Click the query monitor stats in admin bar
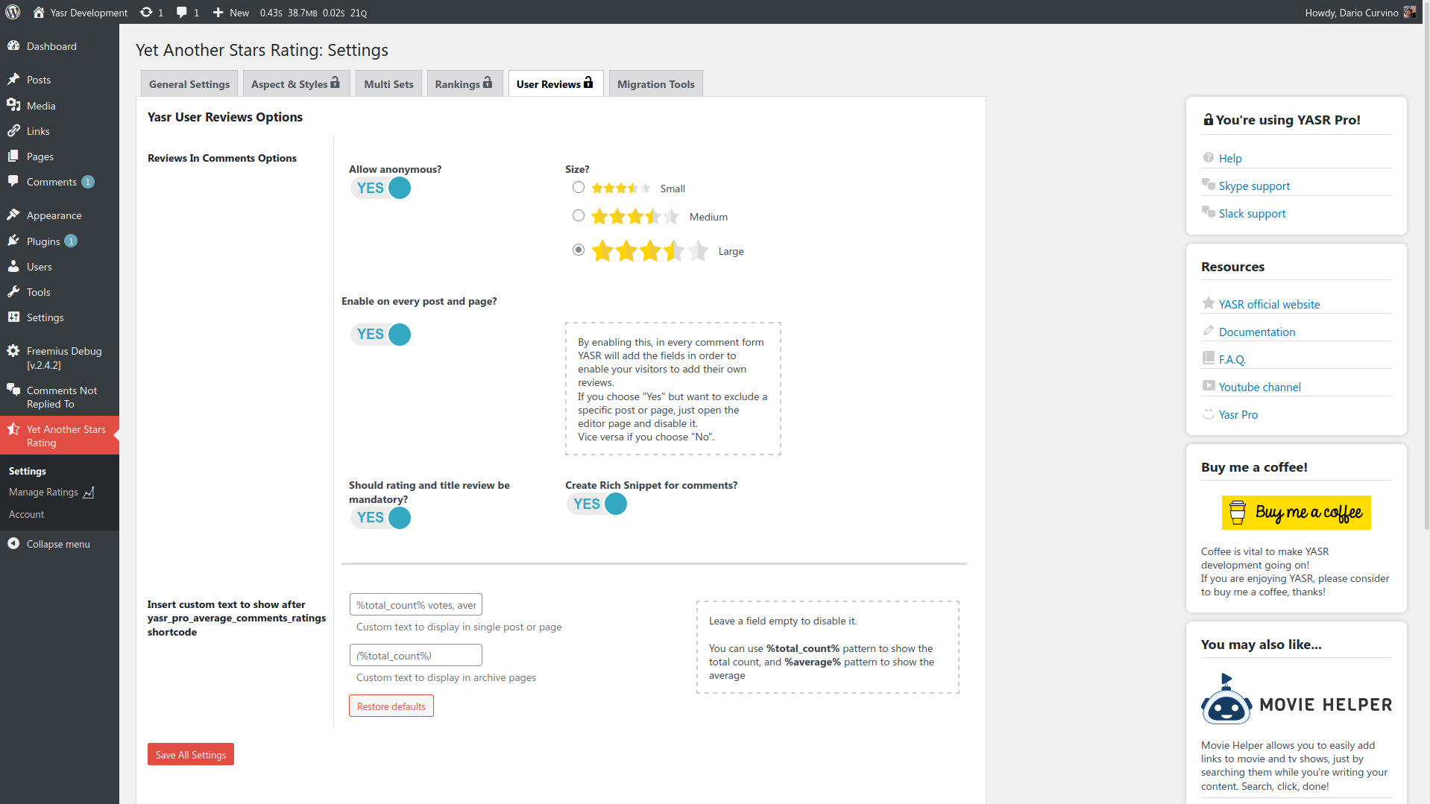The width and height of the screenshot is (1430, 804). (313, 12)
